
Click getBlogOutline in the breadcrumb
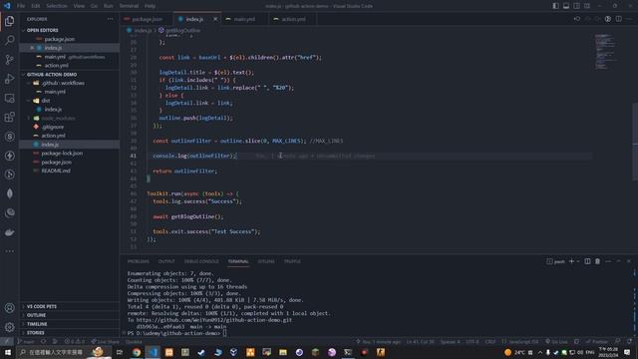pos(182,30)
